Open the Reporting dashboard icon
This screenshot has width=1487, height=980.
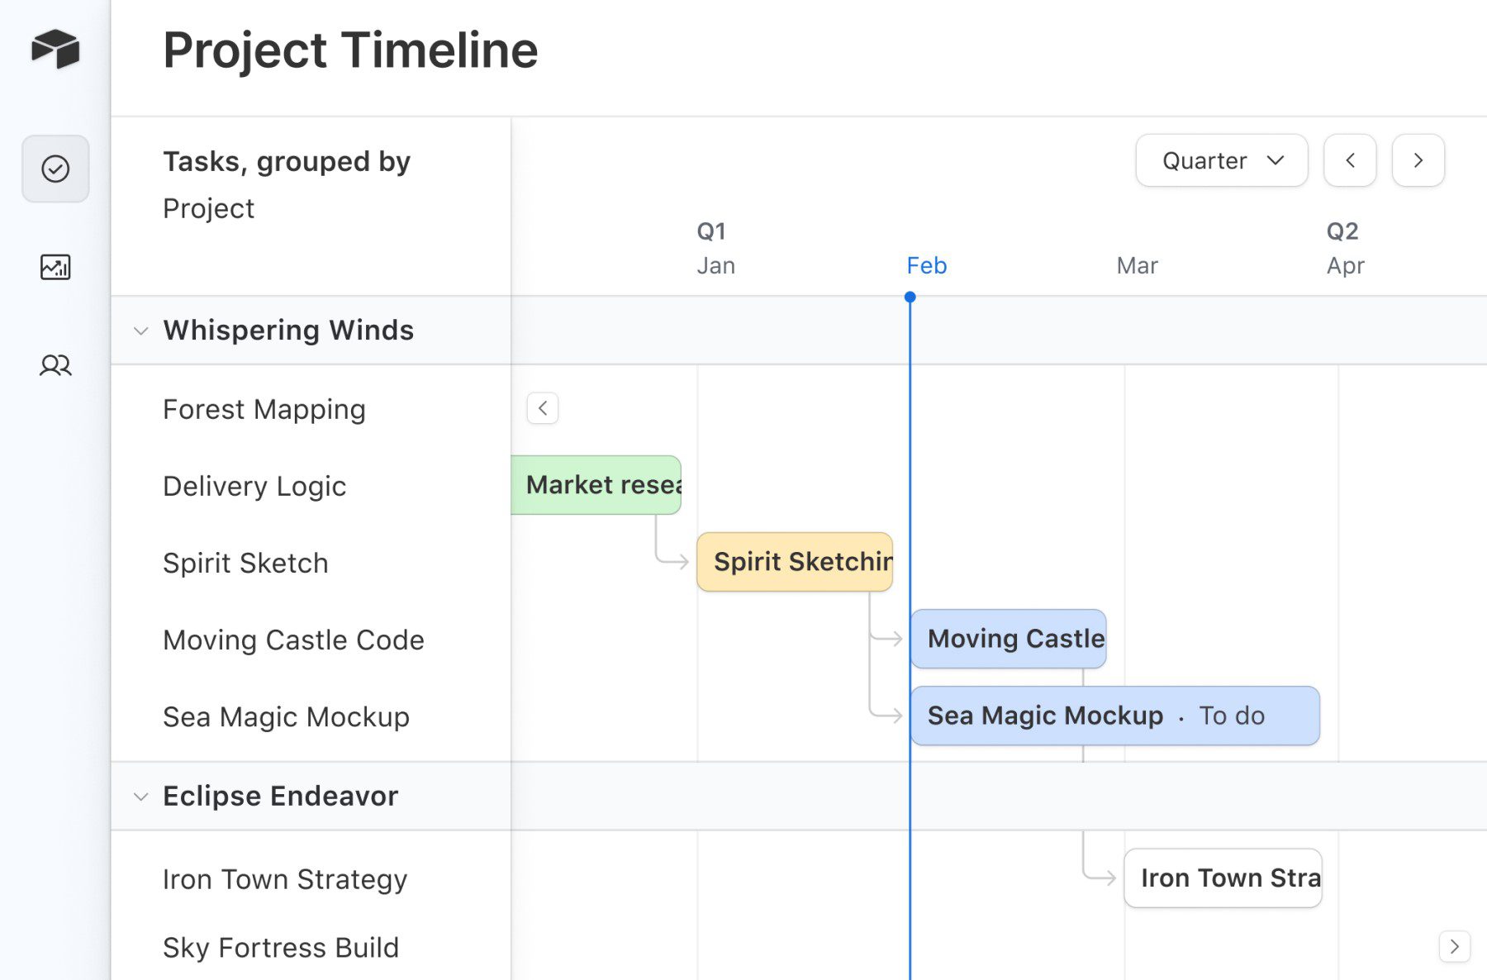click(x=55, y=267)
